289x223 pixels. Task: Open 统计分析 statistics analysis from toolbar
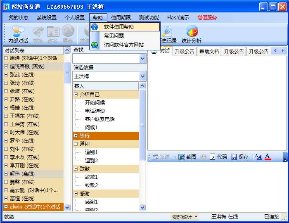(x=192, y=33)
